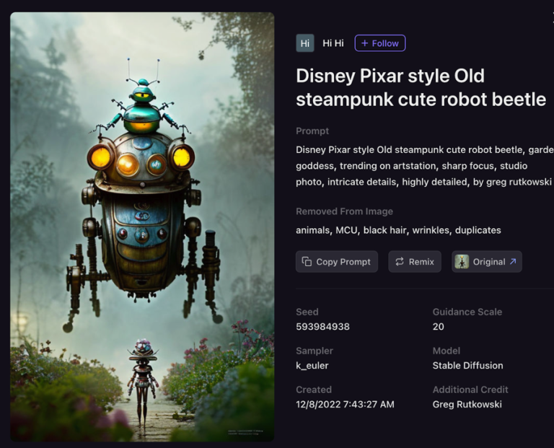Image resolution: width=554 pixels, height=448 pixels.
Task: Open the Original image link
Action: [x=486, y=262]
